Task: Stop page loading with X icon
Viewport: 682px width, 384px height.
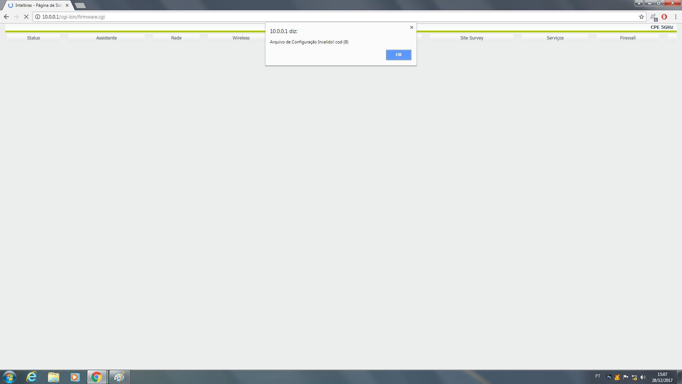Action: (26, 17)
